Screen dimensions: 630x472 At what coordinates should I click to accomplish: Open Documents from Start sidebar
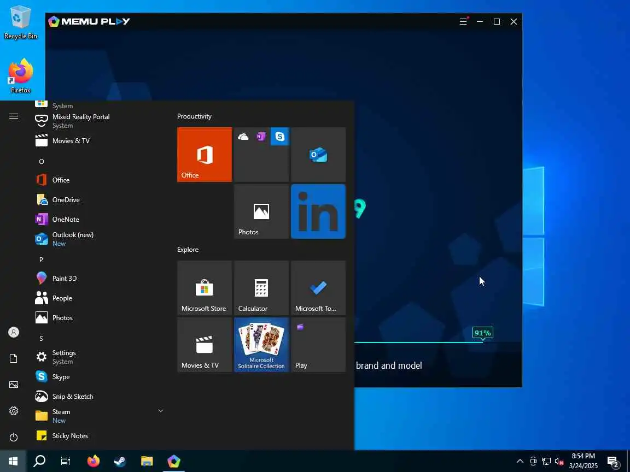click(x=14, y=358)
